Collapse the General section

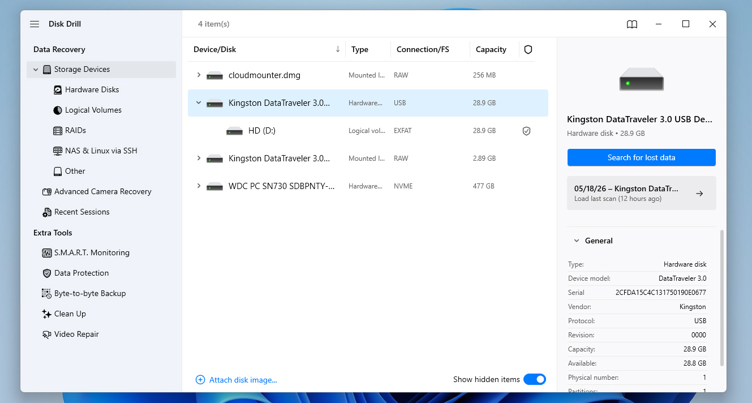coord(577,241)
